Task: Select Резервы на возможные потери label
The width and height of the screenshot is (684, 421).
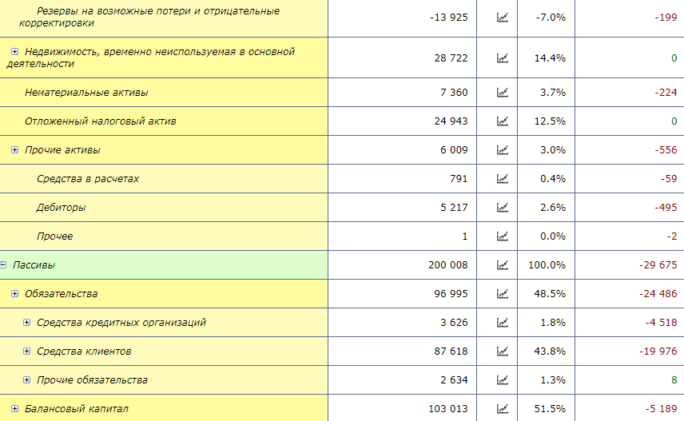Action: (149, 17)
